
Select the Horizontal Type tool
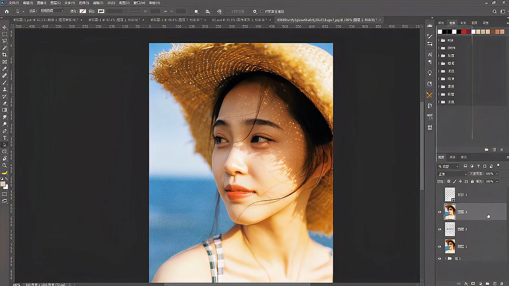pyautogui.click(x=5, y=138)
